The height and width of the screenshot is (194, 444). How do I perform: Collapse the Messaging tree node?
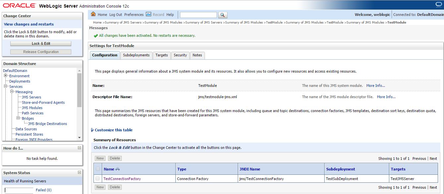coord(12,92)
